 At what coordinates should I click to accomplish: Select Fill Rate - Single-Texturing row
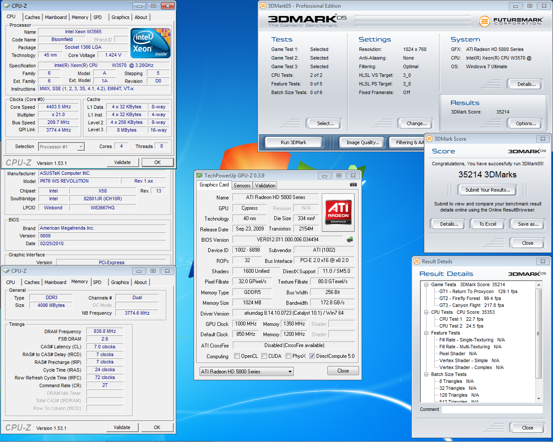point(472,340)
